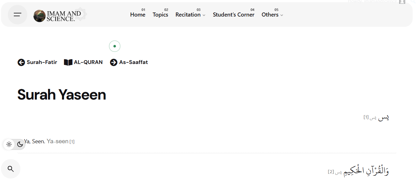Click the left arrow icon beside Surah-Fatir
Image resolution: width=418 pixels, height=181 pixels.
21,62
